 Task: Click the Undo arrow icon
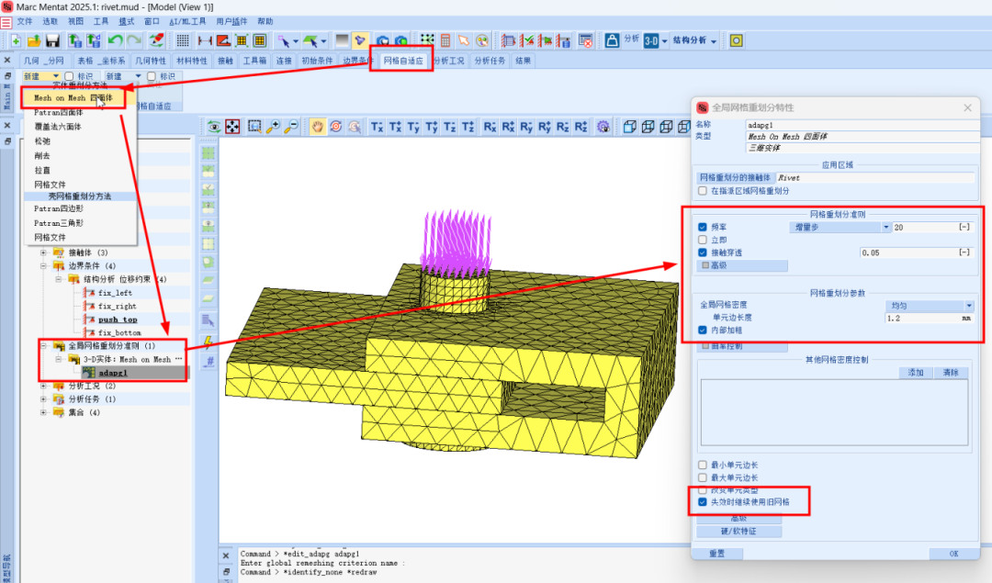[115, 40]
